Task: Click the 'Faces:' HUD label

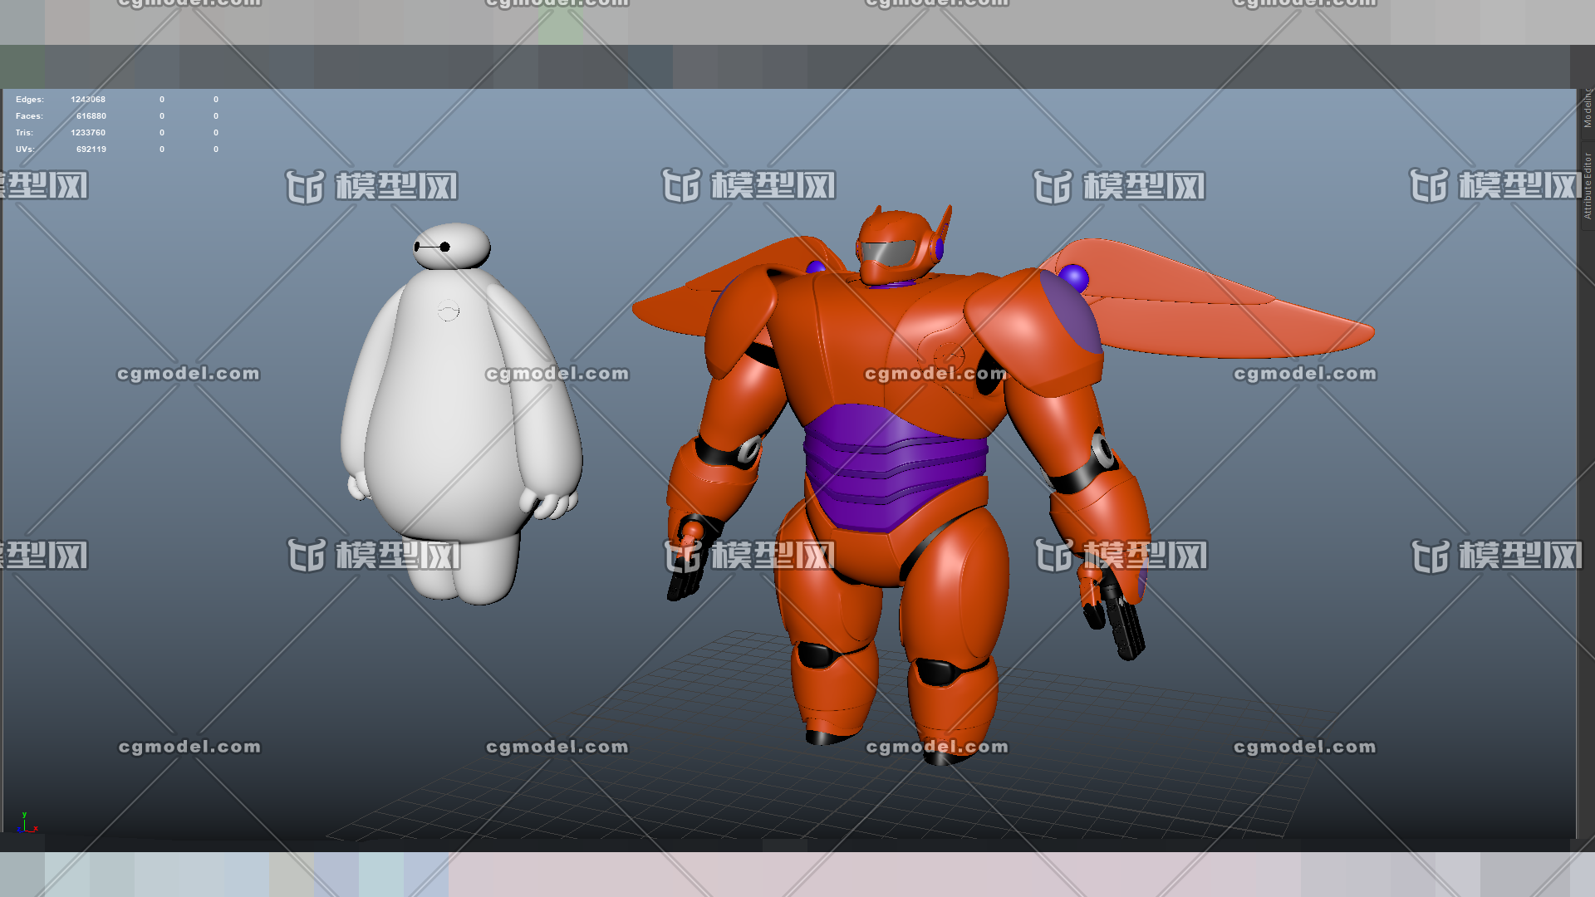Action: [29, 116]
